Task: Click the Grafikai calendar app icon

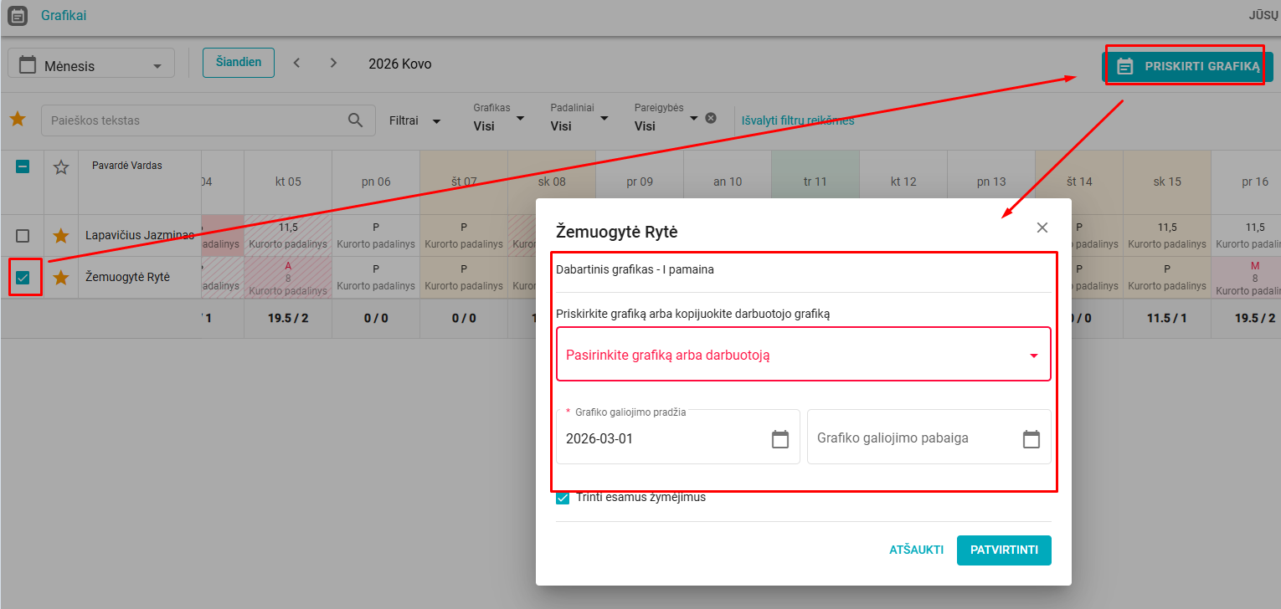Action: click(18, 16)
